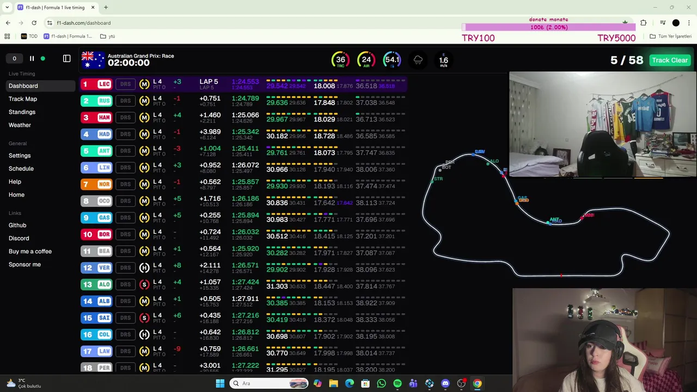
Task: Click the medium tyre icon on the LEC row
Action: point(144,84)
